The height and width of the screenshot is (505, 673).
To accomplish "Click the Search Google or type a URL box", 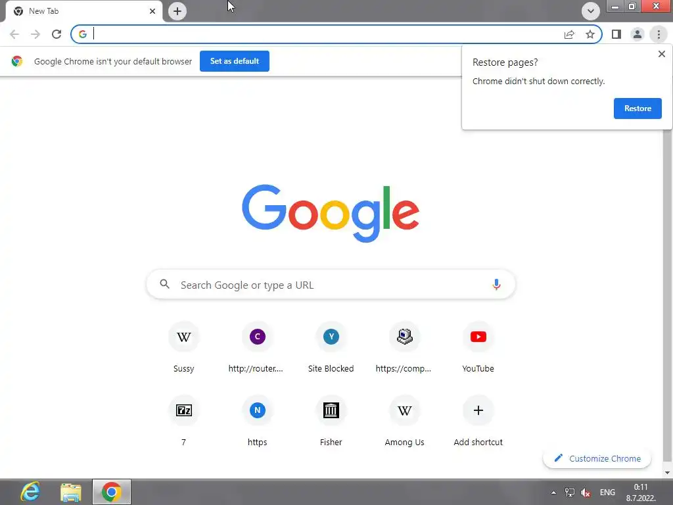I will [331, 284].
